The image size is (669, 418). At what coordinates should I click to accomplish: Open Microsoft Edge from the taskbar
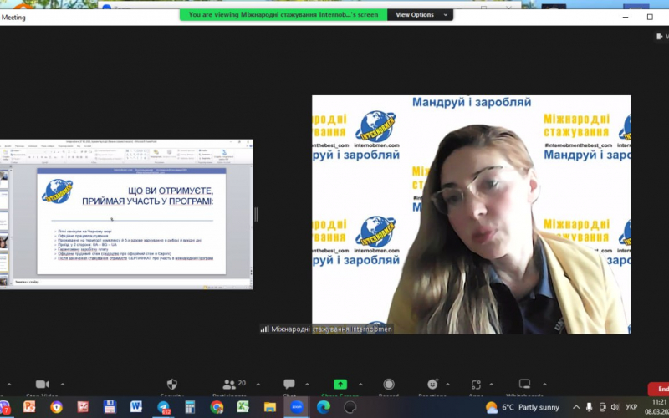point(324,407)
